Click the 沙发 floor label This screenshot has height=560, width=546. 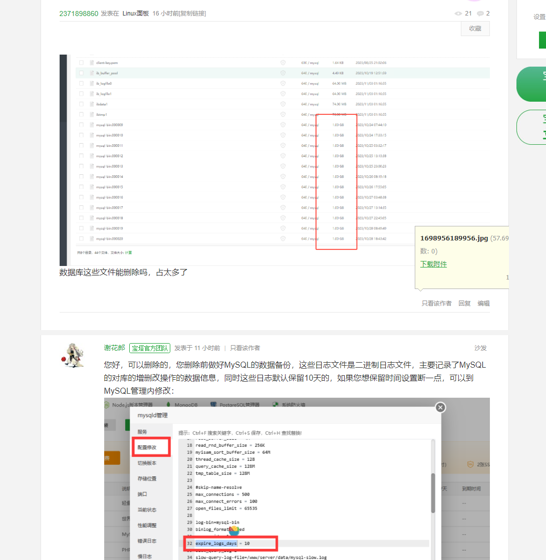[480, 348]
